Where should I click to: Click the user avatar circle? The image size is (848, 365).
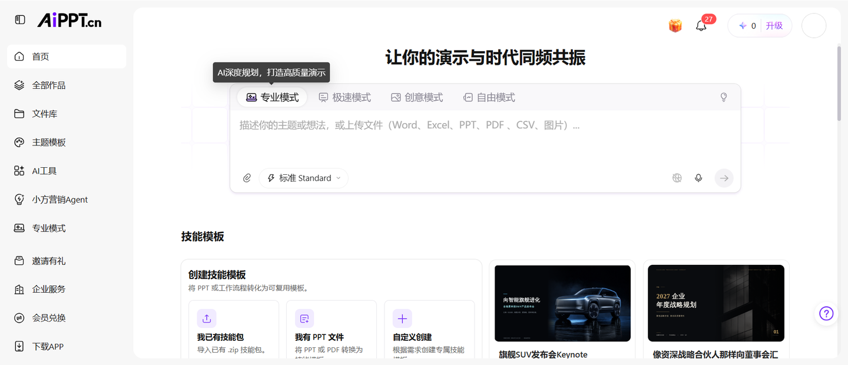pyautogui.click(x=814, y=26)
